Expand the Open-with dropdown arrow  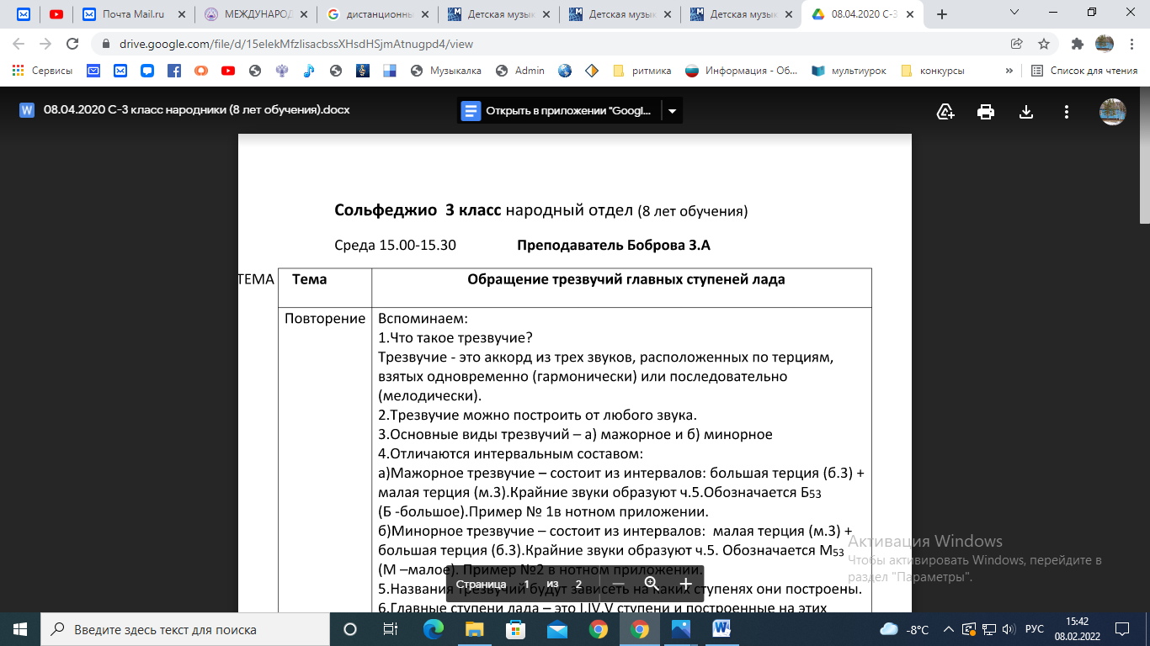[x=672, y=111]
